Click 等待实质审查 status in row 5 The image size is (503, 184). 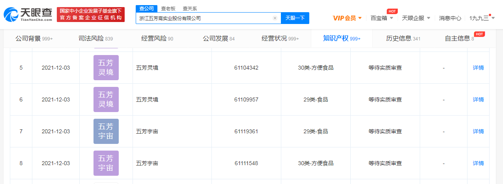pos(385,68)
